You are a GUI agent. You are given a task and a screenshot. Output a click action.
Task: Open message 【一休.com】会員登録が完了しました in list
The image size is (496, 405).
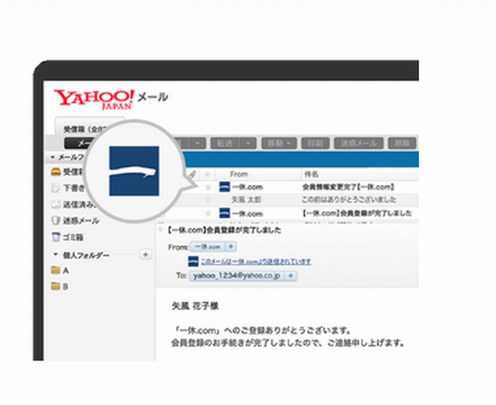(x=357, y=213)
